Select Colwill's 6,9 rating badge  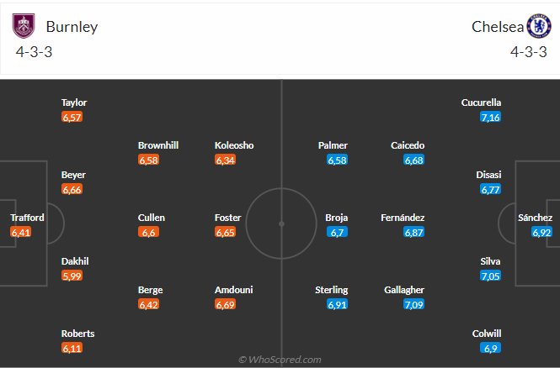(490, 348)
